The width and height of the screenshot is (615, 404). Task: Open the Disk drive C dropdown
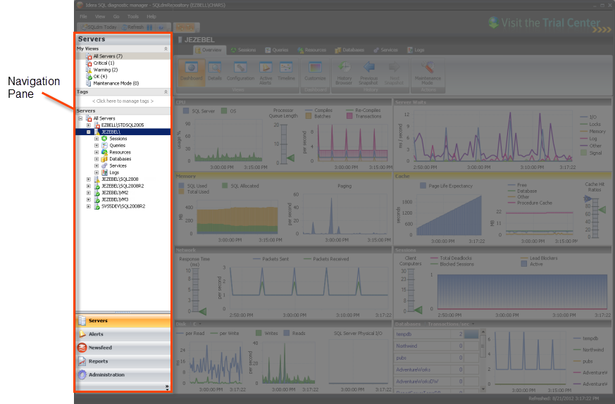(197, 323)
